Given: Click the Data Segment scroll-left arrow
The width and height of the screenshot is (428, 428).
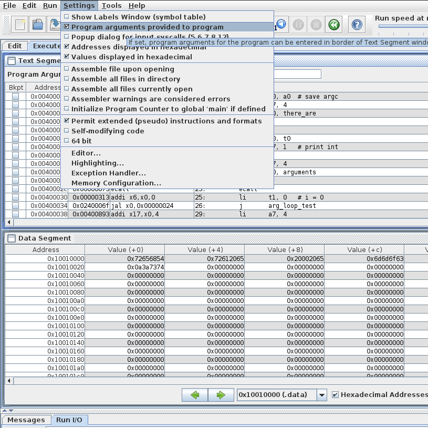Looking at the screenshot, I should [x=9, y=381].
